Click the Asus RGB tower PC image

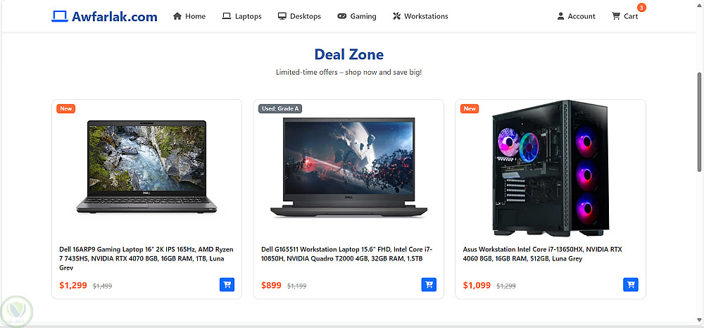click(x=551, y=168)
